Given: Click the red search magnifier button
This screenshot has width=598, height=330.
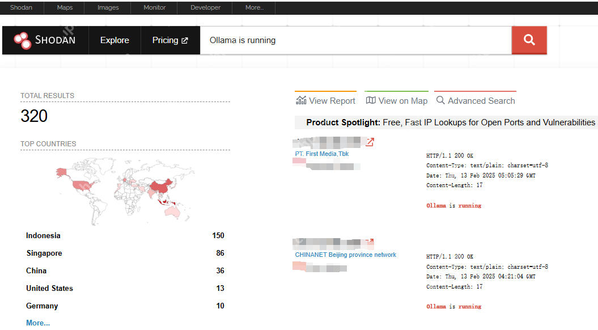Looking at the screenshot, I should (529, 40).
